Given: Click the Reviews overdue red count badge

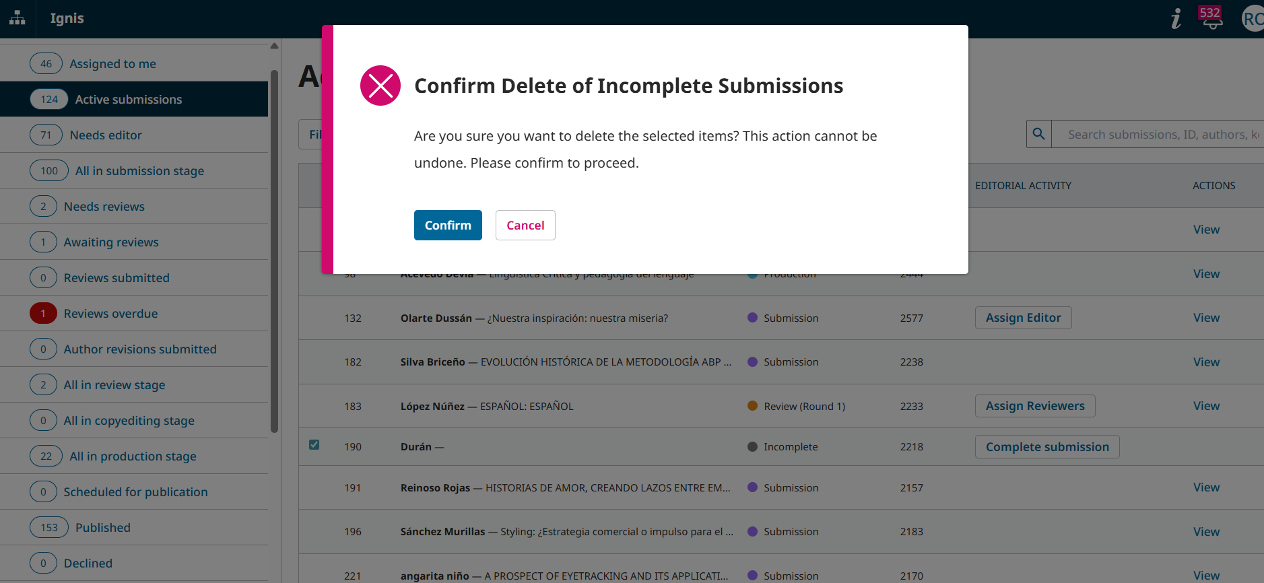Looking at the screenshot, I should (43, 313).
